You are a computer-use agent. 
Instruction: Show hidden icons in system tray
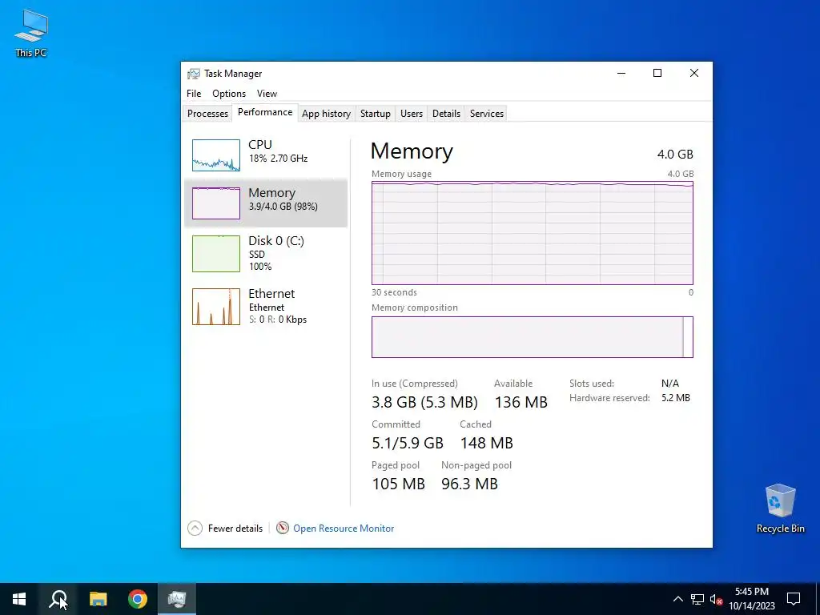tap(677, 599)
